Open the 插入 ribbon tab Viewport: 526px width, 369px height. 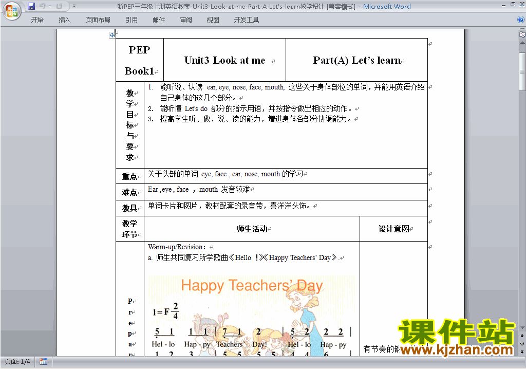tap(64, 20)
